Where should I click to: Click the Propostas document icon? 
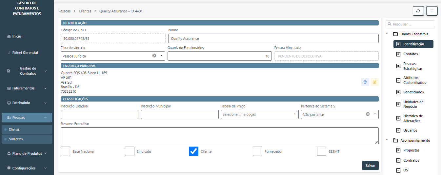click(x=398, y=150)
